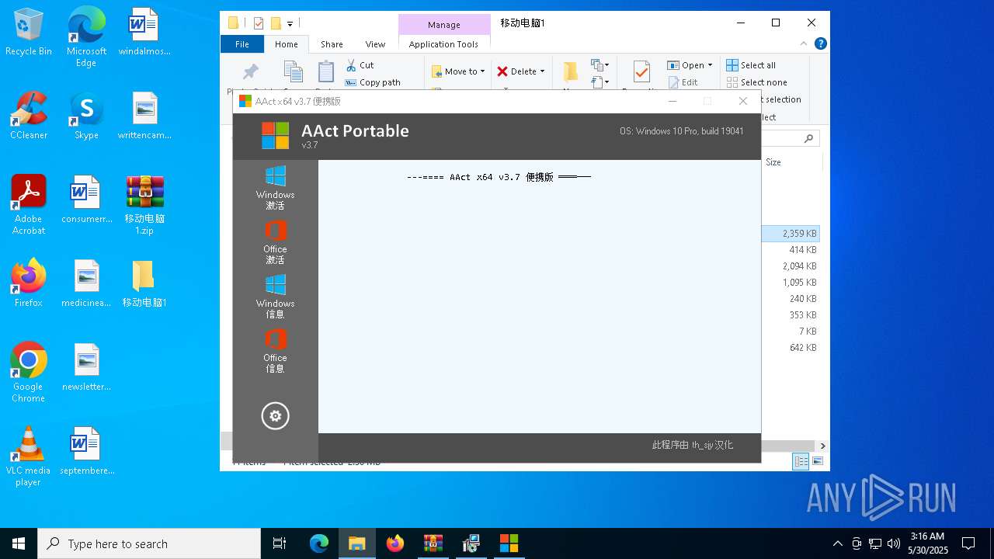Click the Edit button in Explorer ribbon

pos(682,82)
